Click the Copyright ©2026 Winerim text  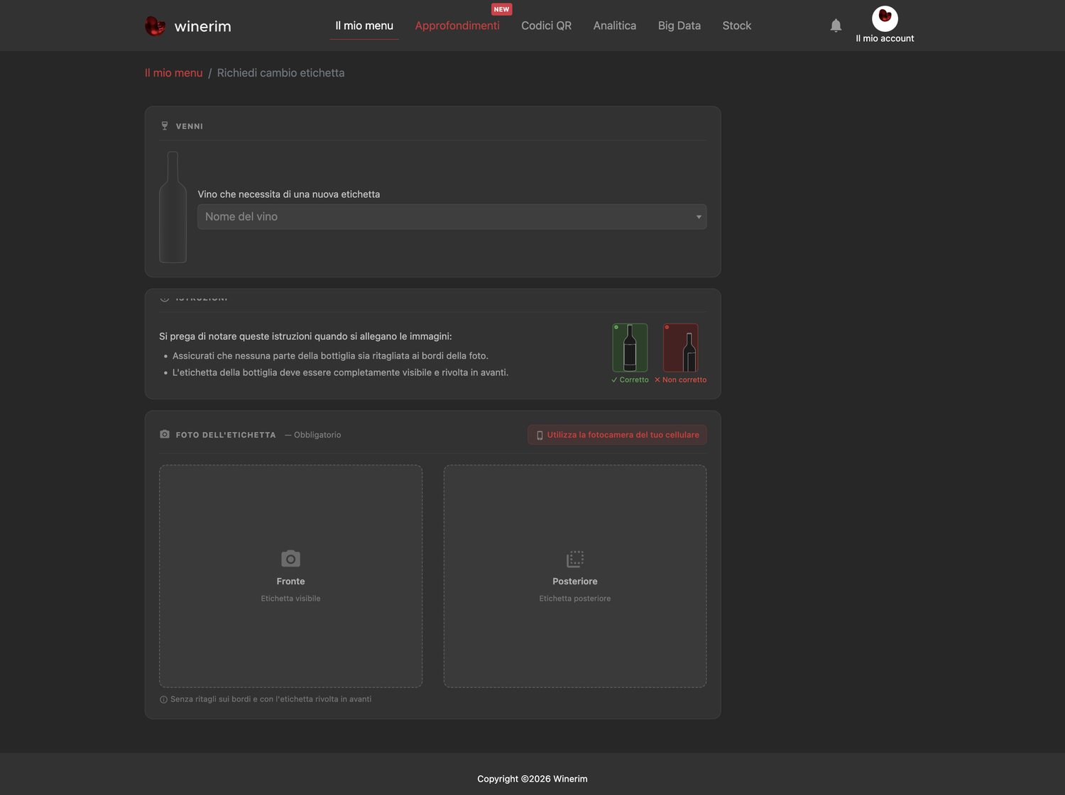(x=532, y=779)
